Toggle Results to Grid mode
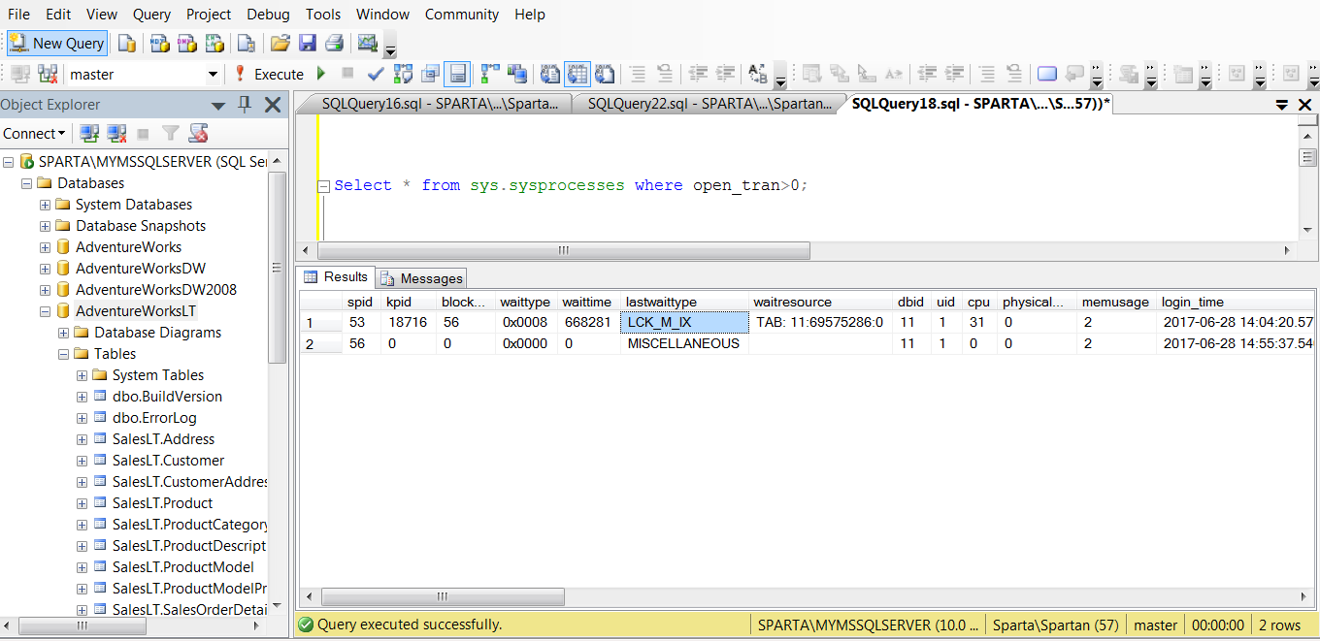Image resolution: width=1320 pixels, height=641 pixels. click(x=577, y=74)
